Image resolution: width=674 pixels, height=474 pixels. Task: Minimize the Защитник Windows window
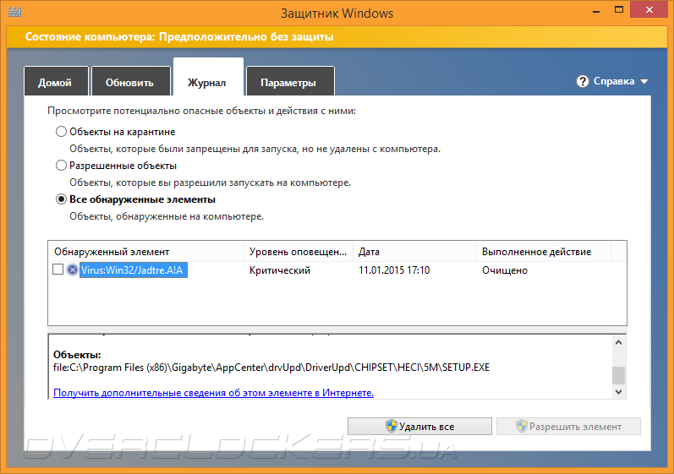(x=596, y=10)
